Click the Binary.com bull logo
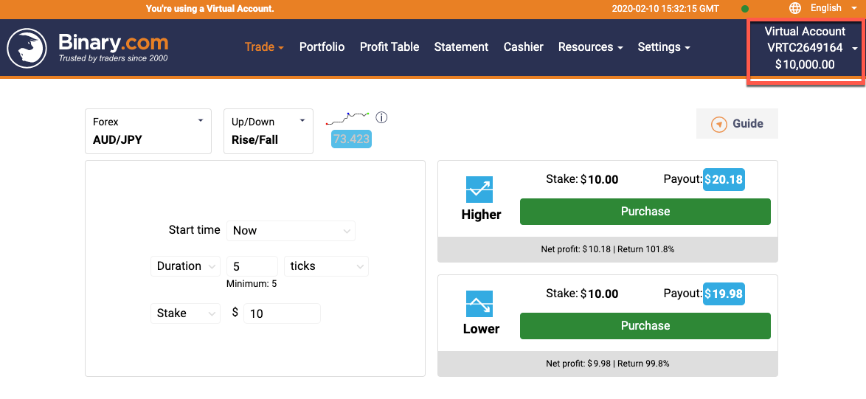This screenshot has width=866, height=399. pyautogui.click(x=27, y=48)
